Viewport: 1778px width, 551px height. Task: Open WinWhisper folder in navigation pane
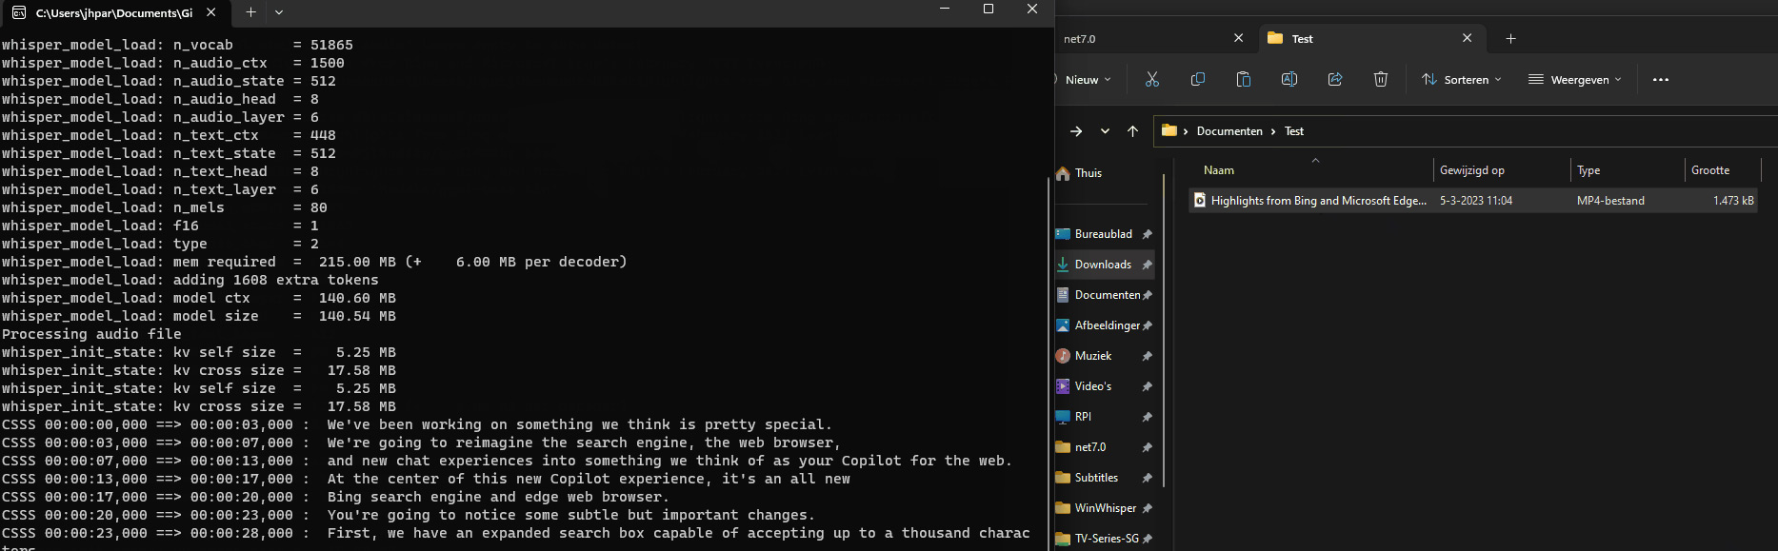click(1105, 508)
